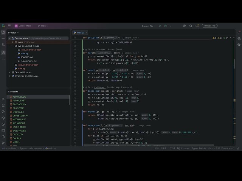Click the Unlock Pro button
The width and height of the screenshot is (242, 181).
coord(209,26)
